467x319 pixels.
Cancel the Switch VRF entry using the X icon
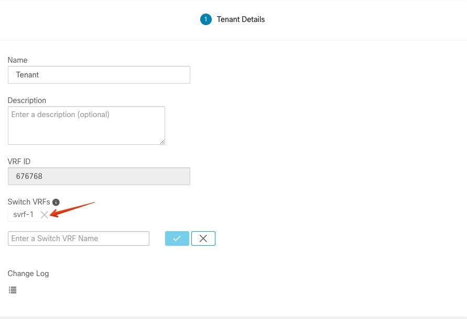click(203, 238)
